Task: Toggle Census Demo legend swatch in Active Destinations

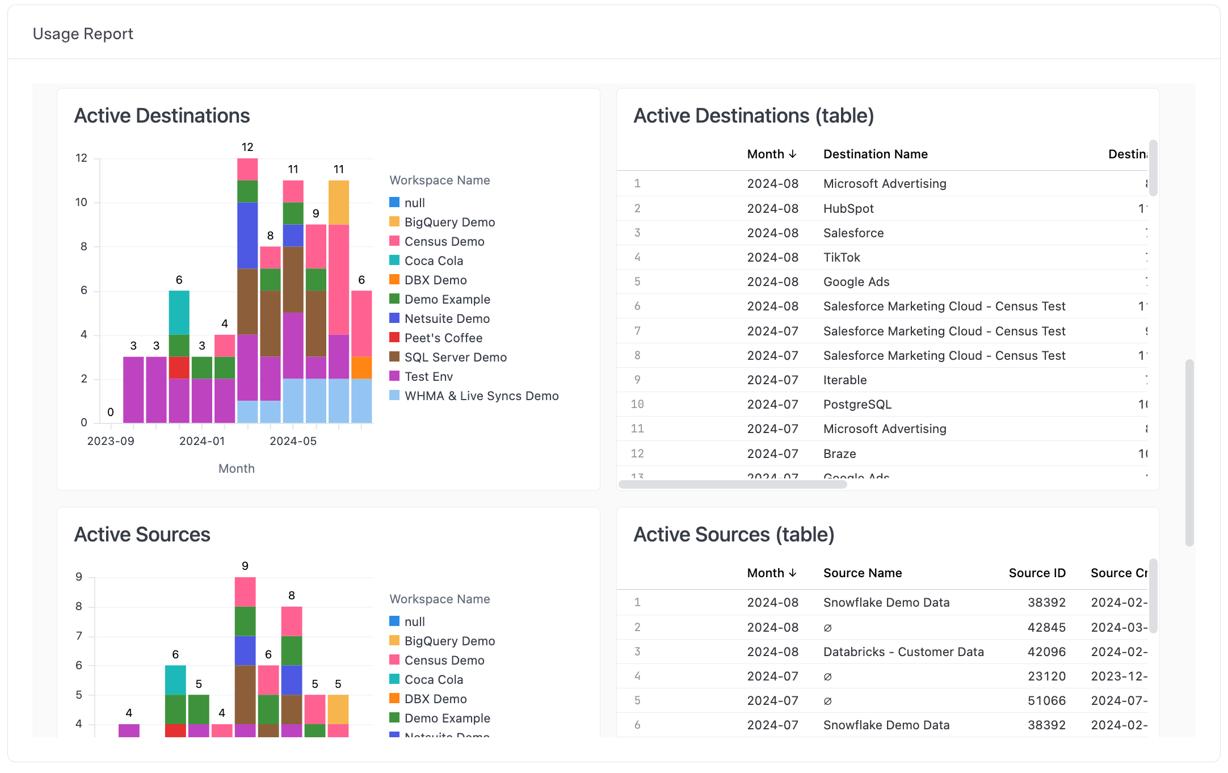Action: point(394,241)
